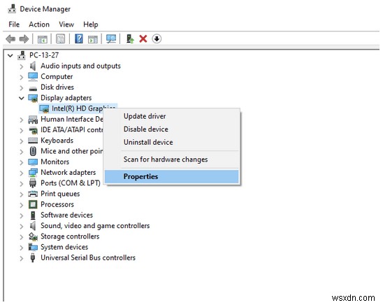
Task: Expand the Network adapters chevron
Action: [x=22, y=173]
